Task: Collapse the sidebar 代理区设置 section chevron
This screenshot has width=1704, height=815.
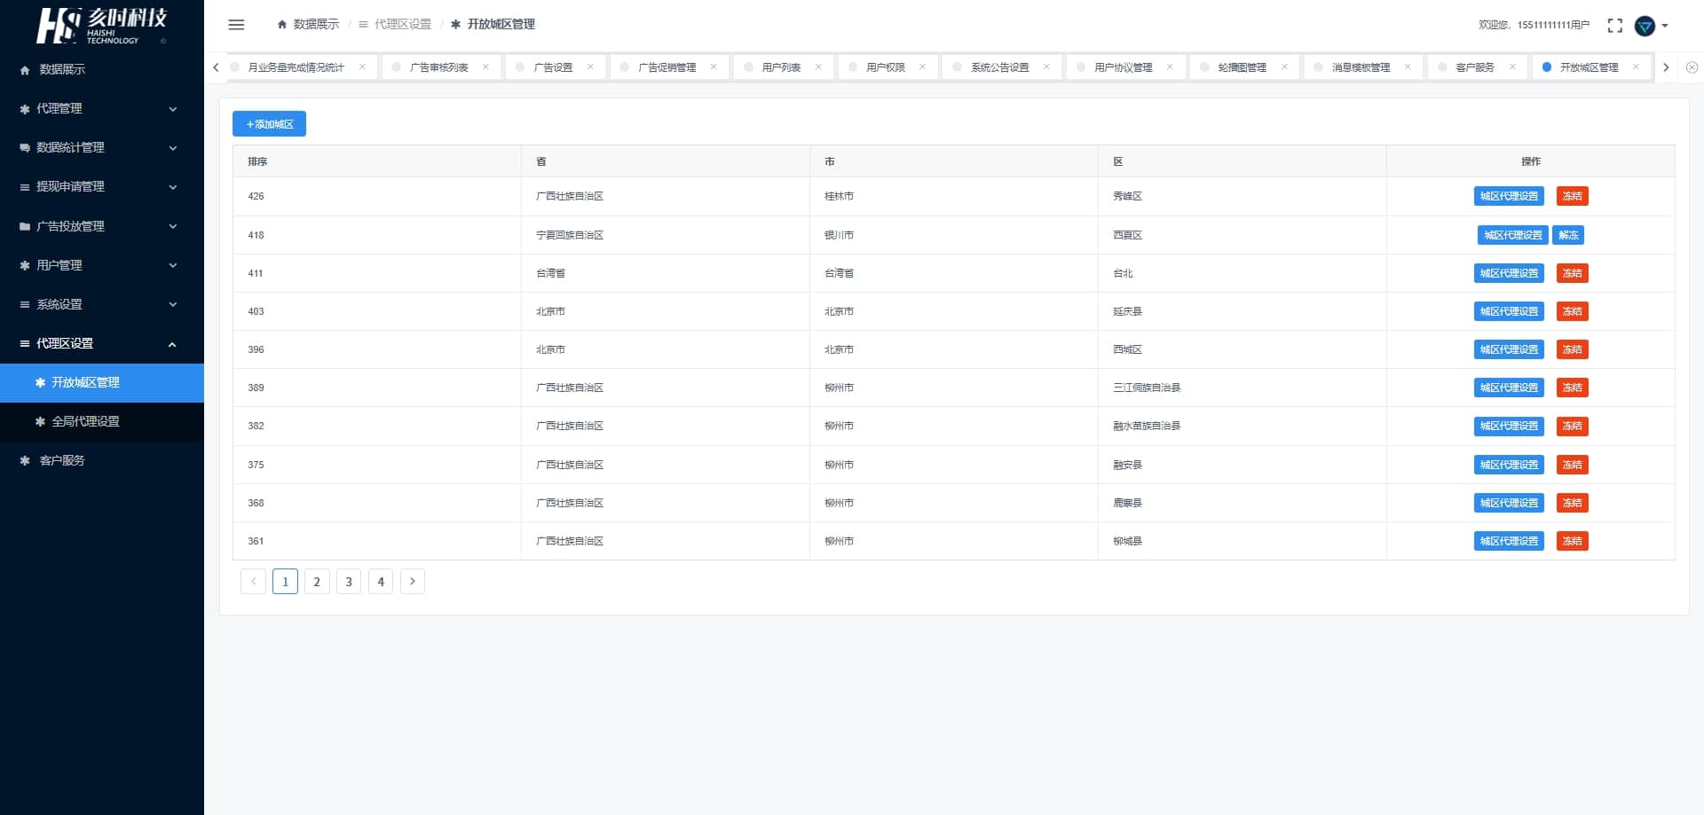Action: coord(173,344)
